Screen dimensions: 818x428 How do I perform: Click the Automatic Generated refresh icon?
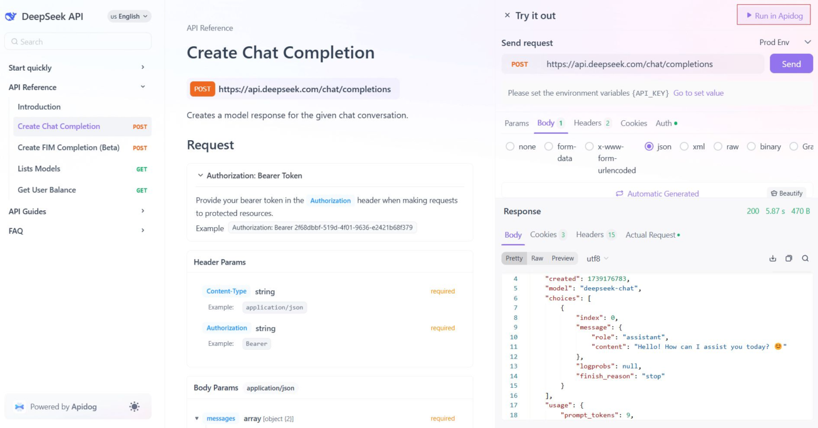pyautogui.click(x=619, y=194)
